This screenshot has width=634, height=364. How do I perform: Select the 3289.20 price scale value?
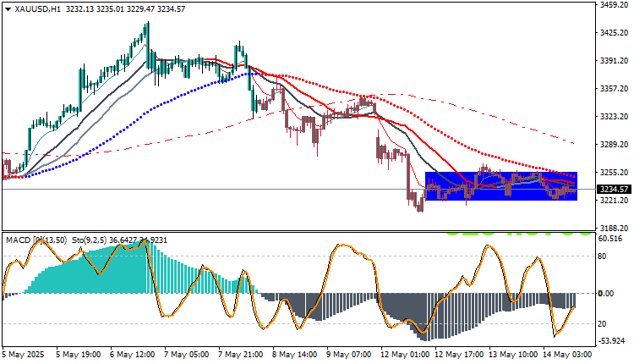[x=615, y=144]
